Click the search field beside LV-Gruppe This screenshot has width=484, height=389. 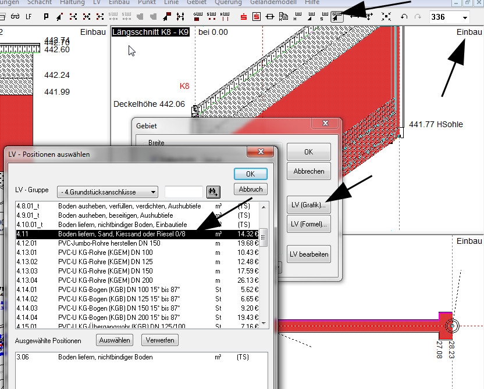[183, 192]
